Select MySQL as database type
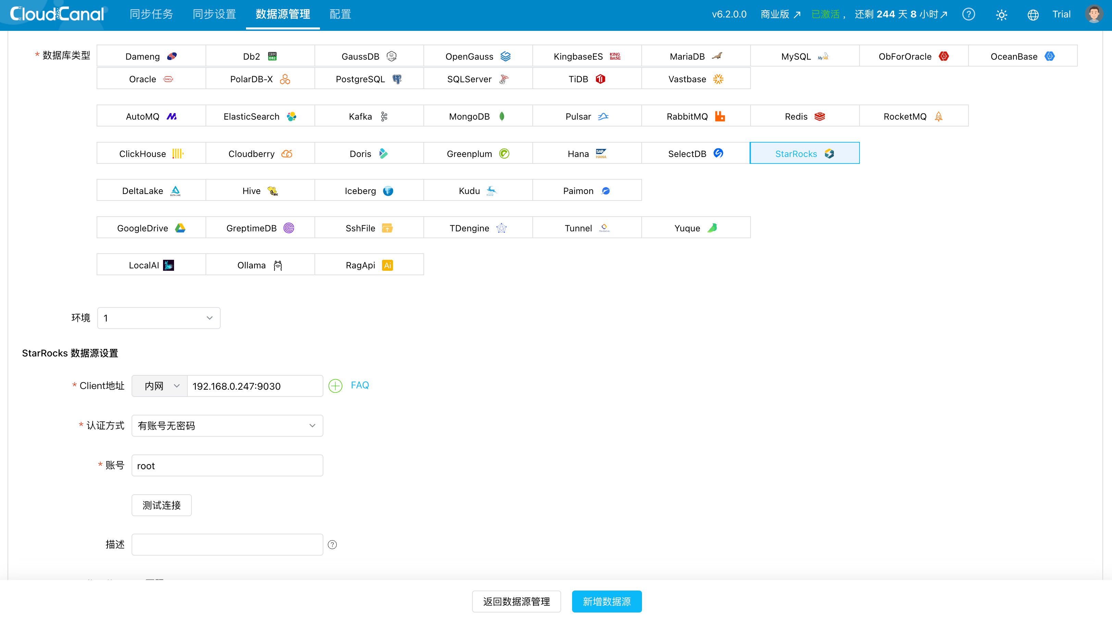 tap(805, 56)
